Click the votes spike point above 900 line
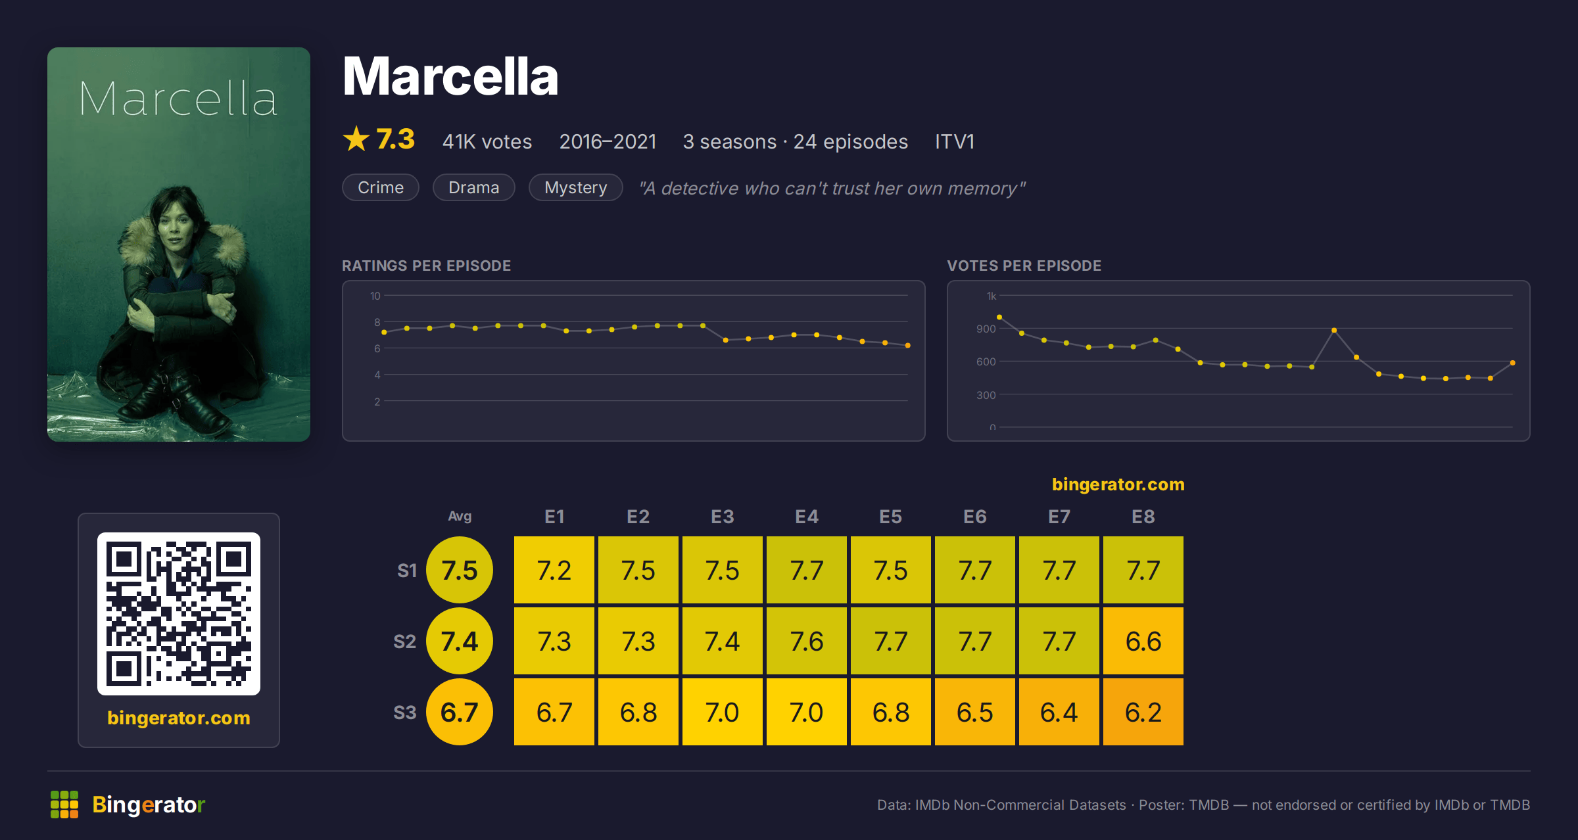The image size is (1578, 840). click(x=1334, y=330)
